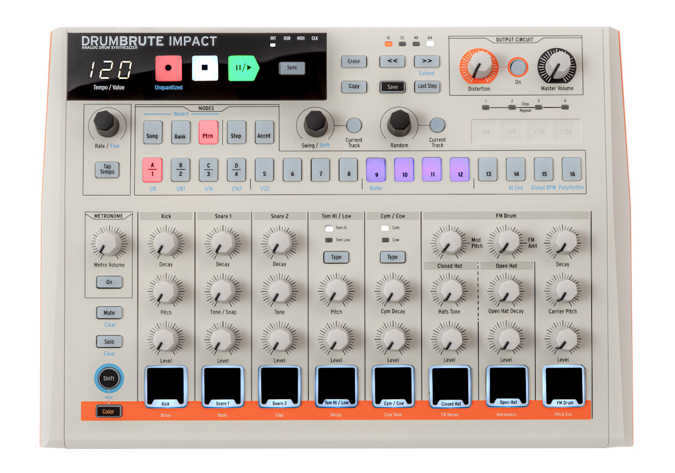Click the Mute button
This screenshot has width=675, height=473.
109,313
